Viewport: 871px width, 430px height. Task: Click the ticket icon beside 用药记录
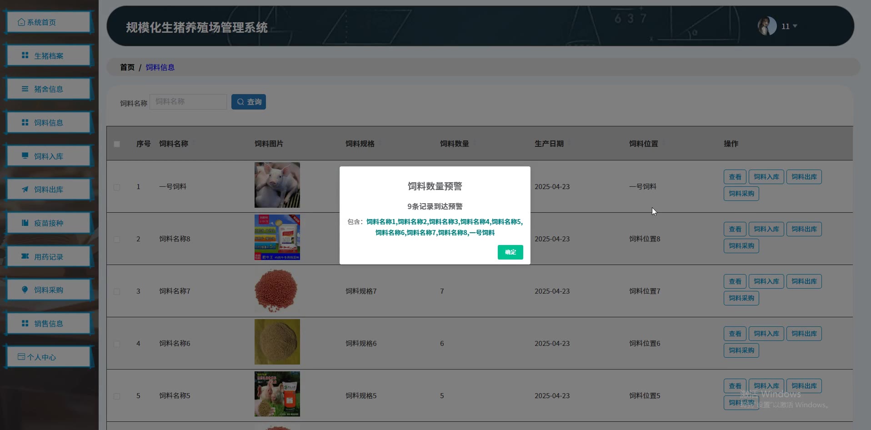pyautogui.click(x=25, y=256)
